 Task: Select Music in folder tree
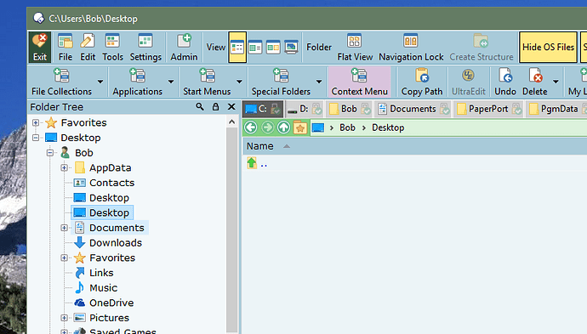pos(103,287)
